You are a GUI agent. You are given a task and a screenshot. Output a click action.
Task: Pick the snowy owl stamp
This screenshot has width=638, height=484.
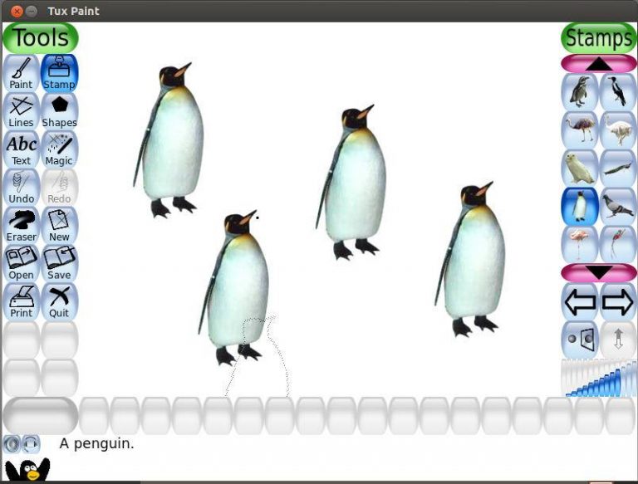(579, 169)
